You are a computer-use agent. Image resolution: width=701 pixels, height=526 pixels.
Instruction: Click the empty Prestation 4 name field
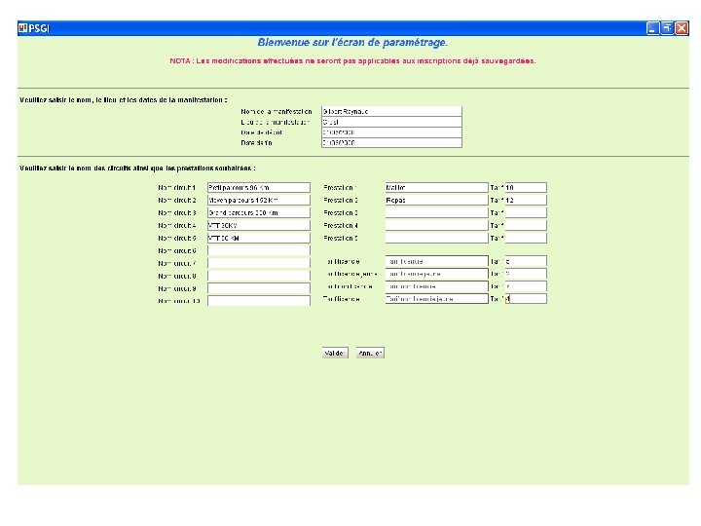tap(437, 225)
